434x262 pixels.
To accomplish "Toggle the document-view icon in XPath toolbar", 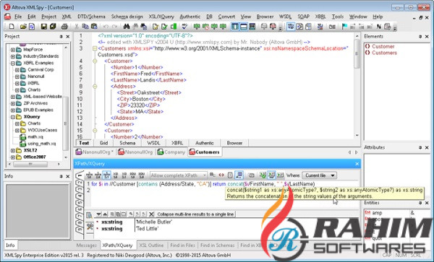I will [230, 175].
